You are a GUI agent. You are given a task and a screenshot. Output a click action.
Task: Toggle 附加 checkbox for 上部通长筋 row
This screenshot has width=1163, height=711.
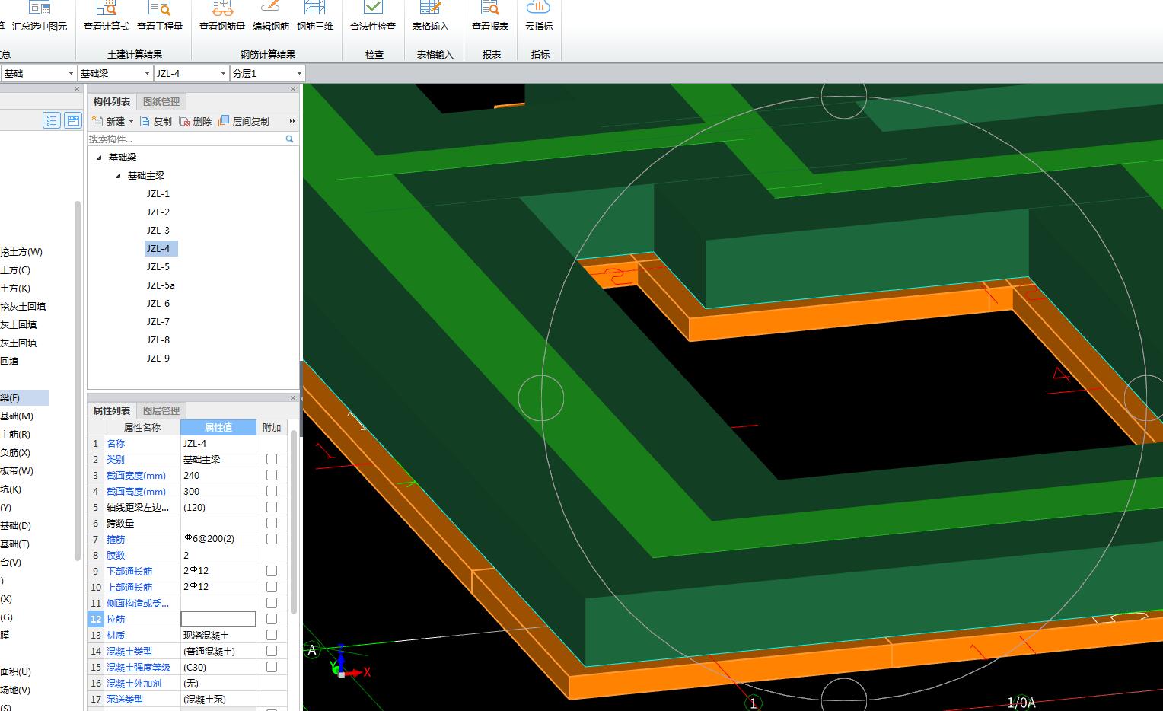point(272,587)
